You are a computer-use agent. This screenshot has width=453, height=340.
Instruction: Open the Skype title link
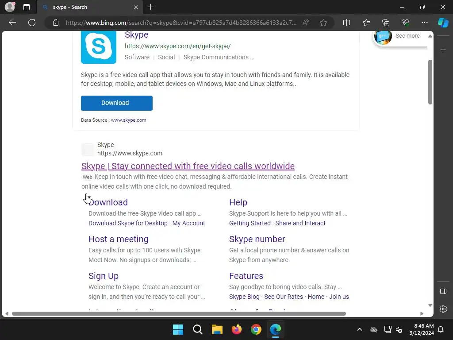(x=136, y=35)
